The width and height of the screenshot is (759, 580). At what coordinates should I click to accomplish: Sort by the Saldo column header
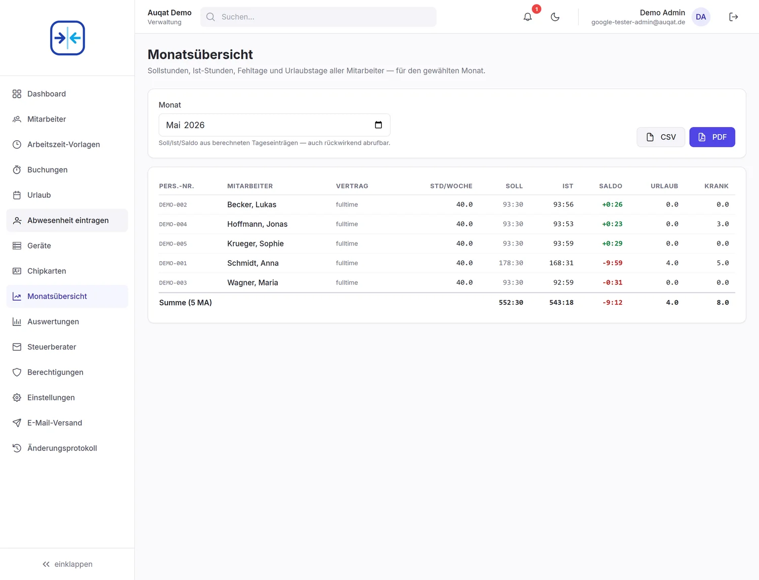point(610,186)
